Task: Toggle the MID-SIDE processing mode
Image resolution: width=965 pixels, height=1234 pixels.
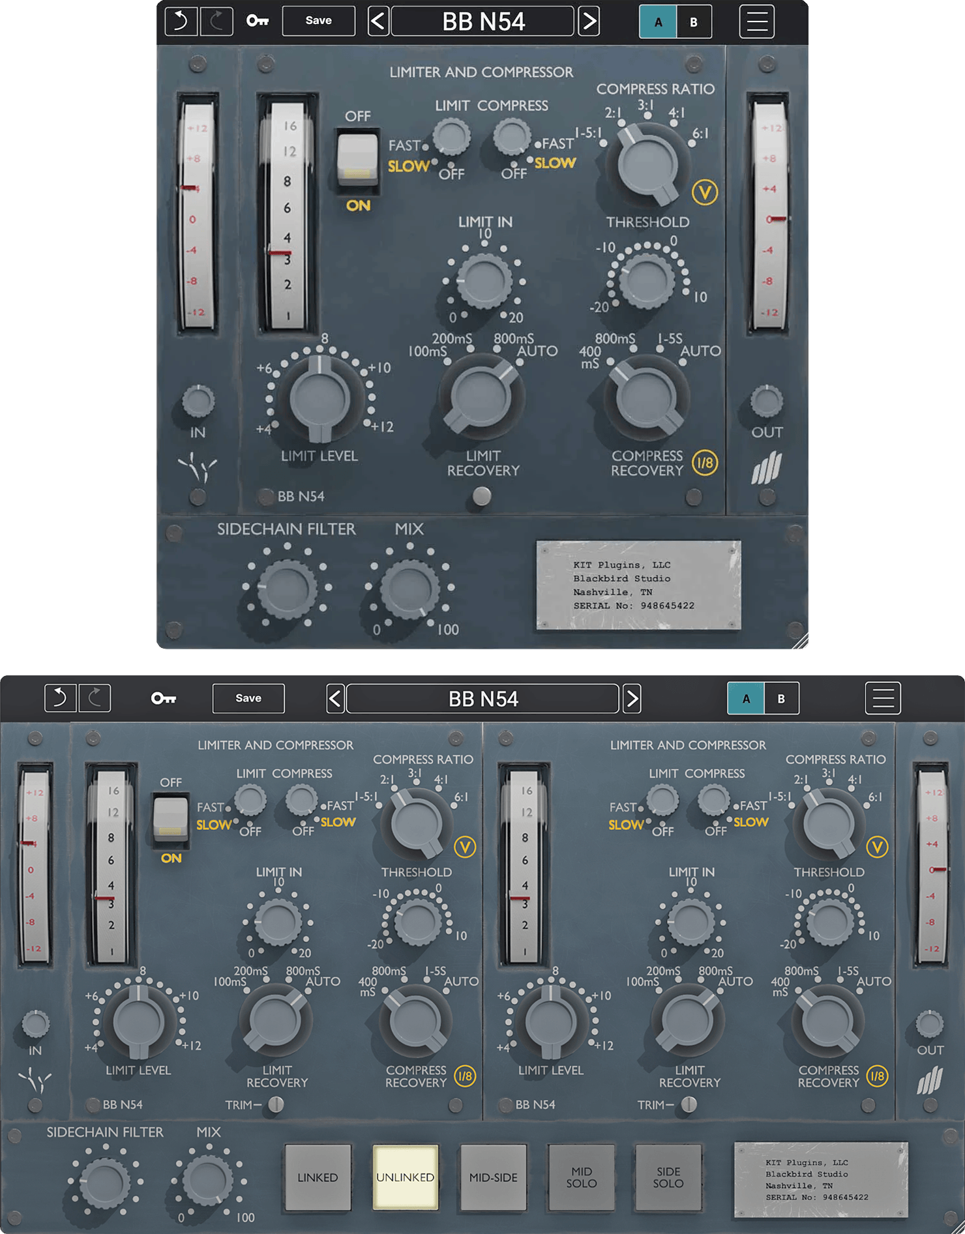Action: tap(493, 1177)
